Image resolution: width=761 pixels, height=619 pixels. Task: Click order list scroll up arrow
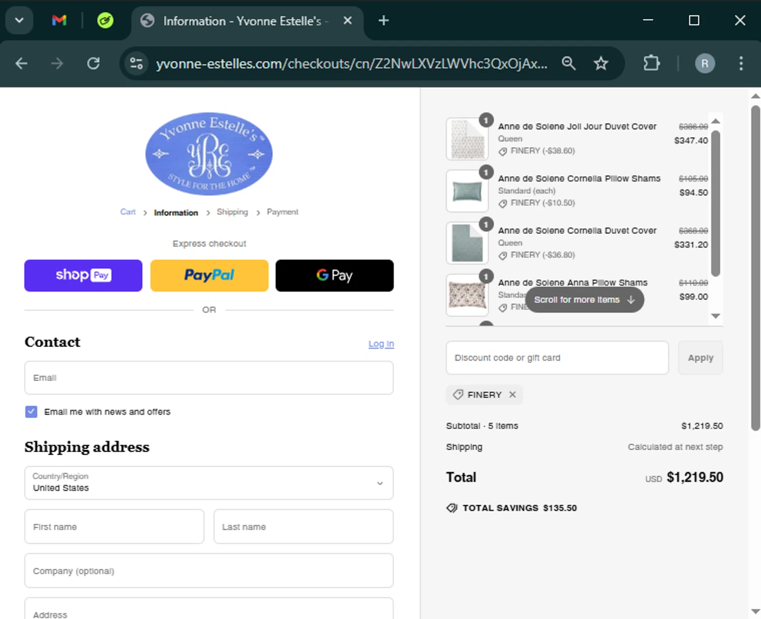[x=715, y=121]
